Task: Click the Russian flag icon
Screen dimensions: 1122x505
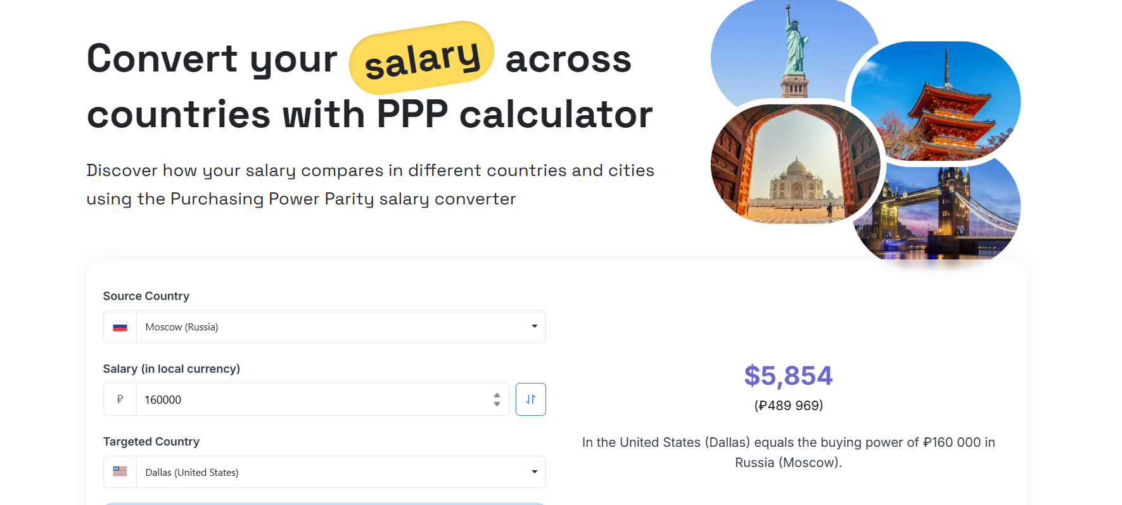Action: point(120,327)
